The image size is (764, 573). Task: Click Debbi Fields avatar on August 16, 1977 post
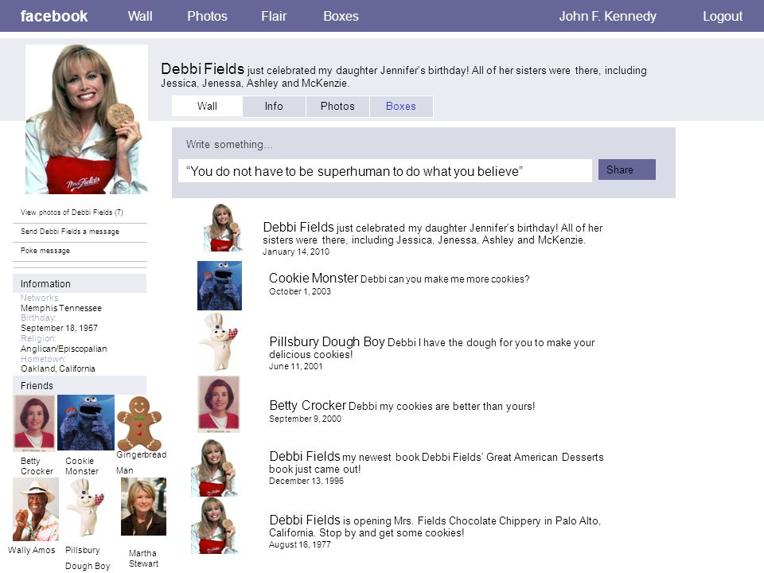pos(214,525)
